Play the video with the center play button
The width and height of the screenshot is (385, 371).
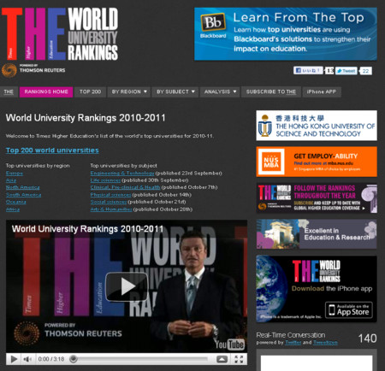127,286
